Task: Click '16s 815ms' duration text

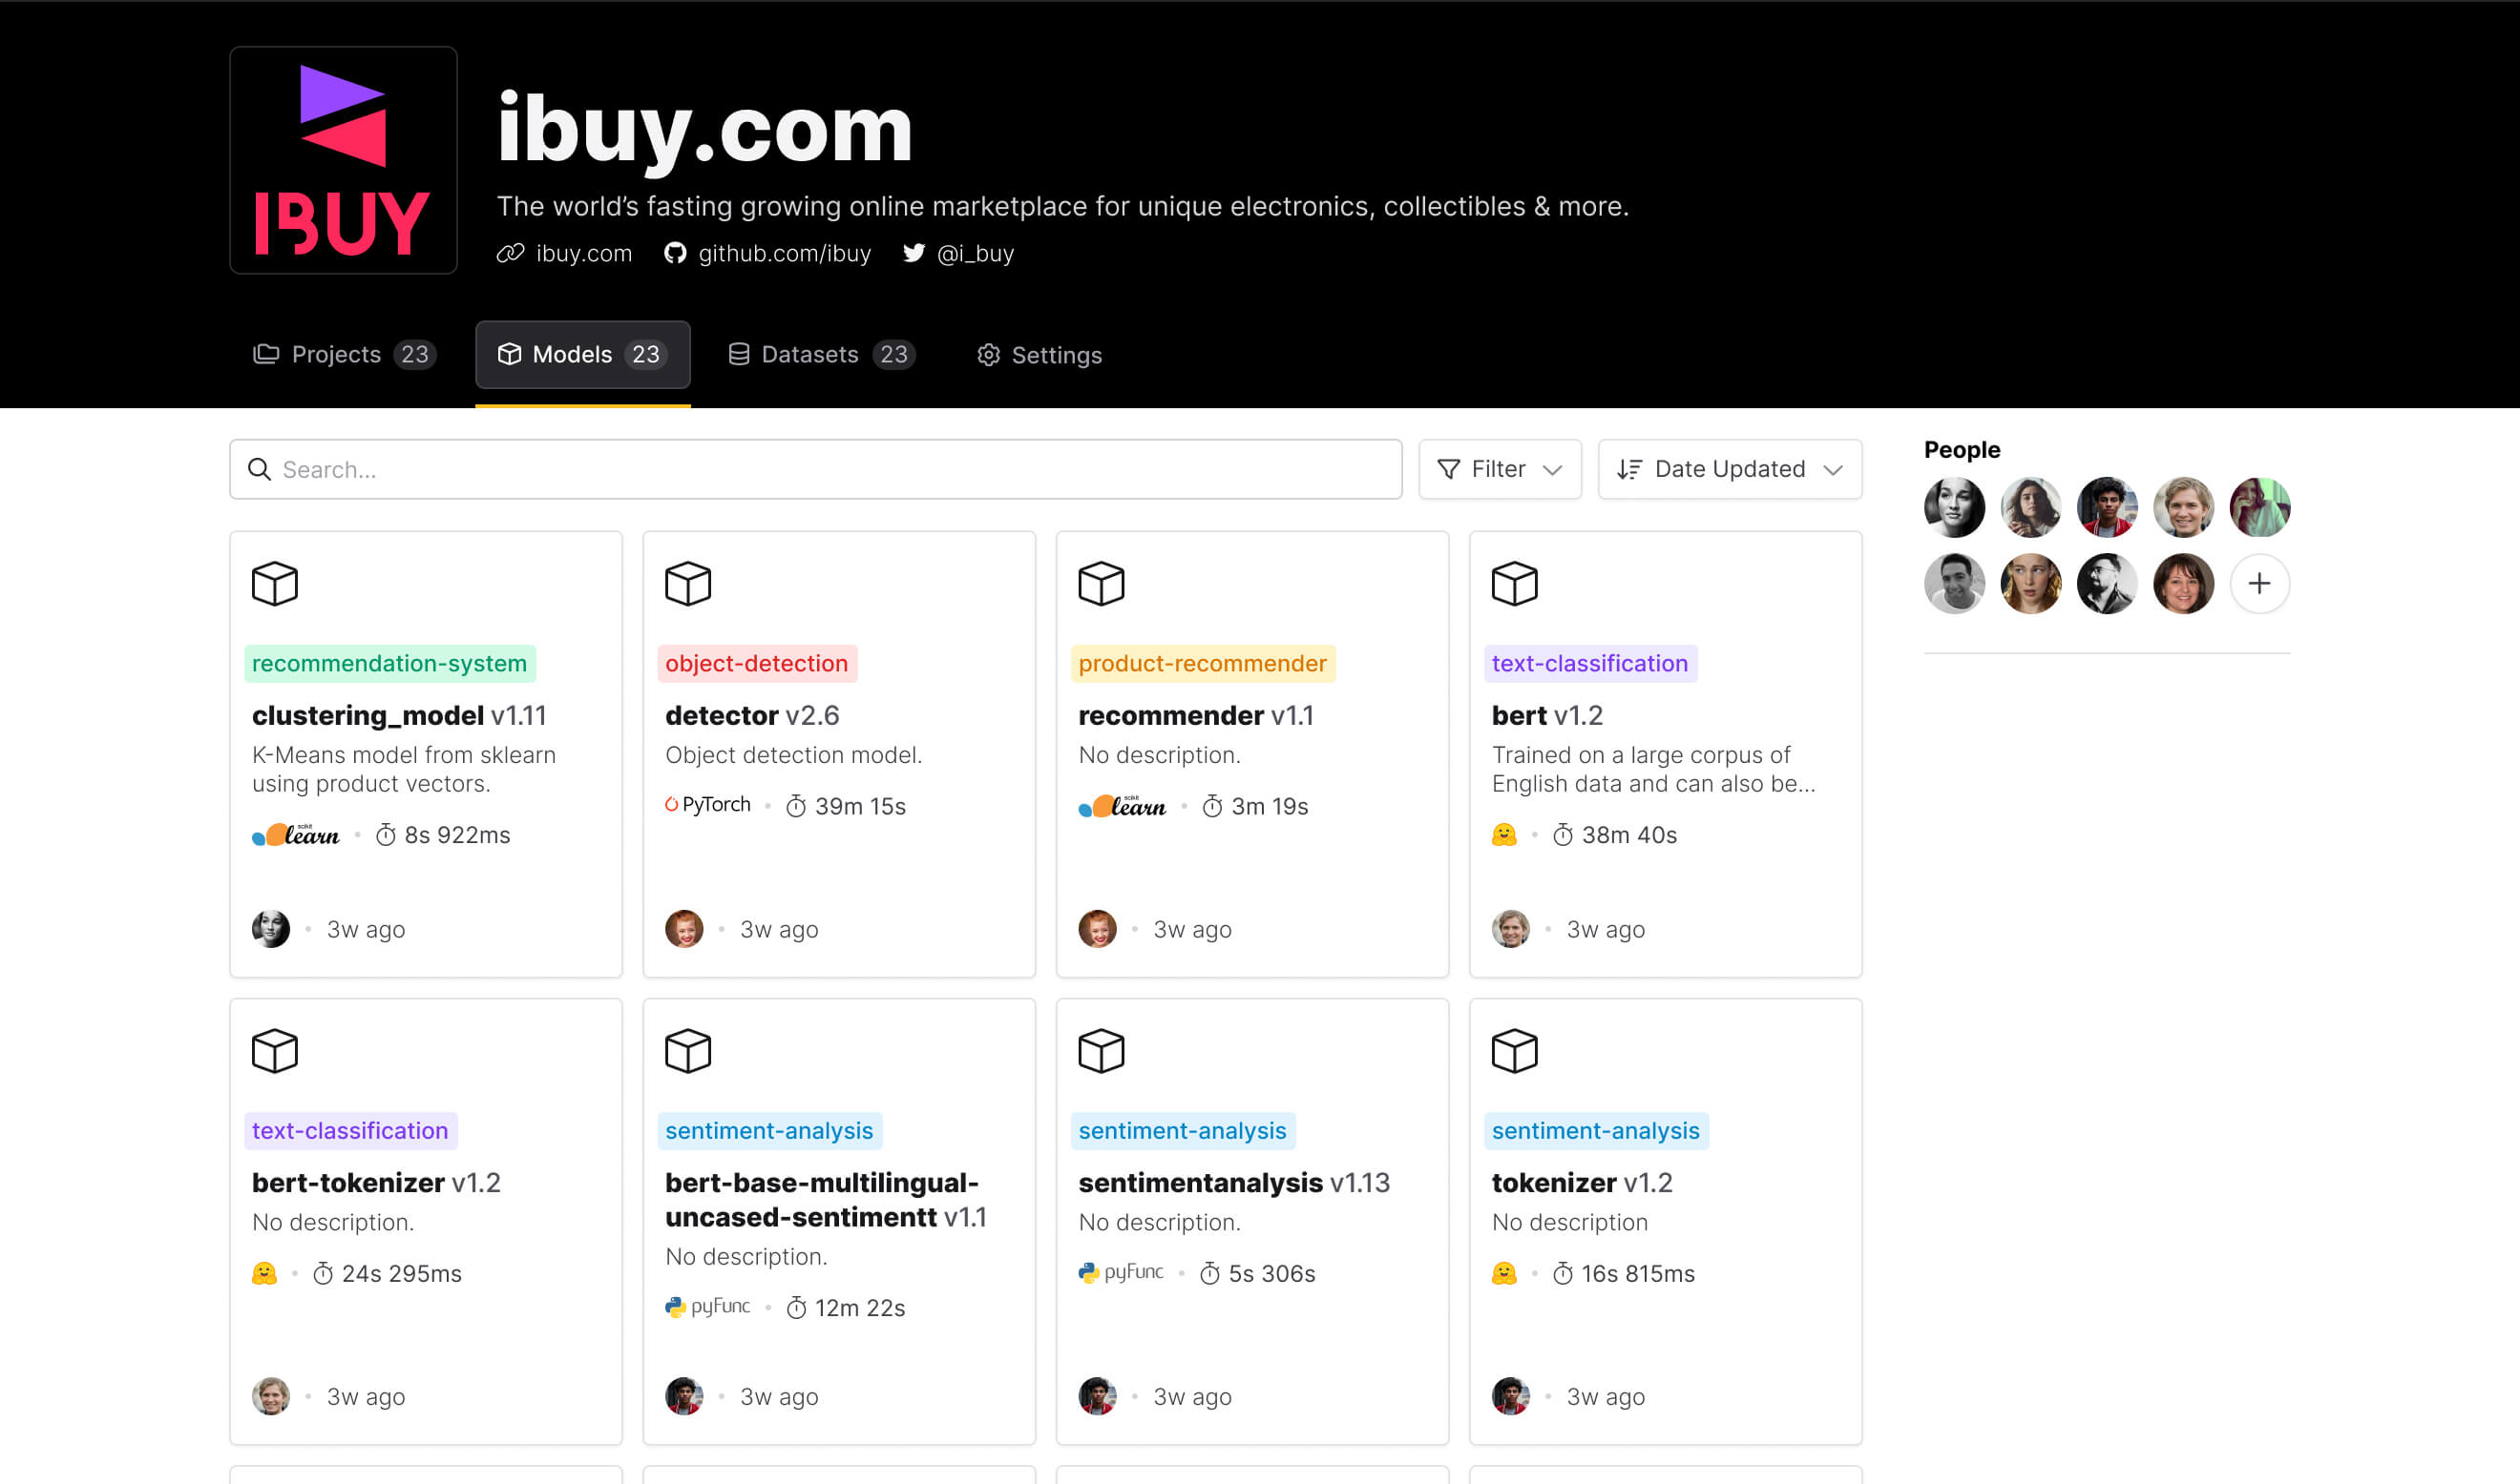Action: coord(1638,1274)
